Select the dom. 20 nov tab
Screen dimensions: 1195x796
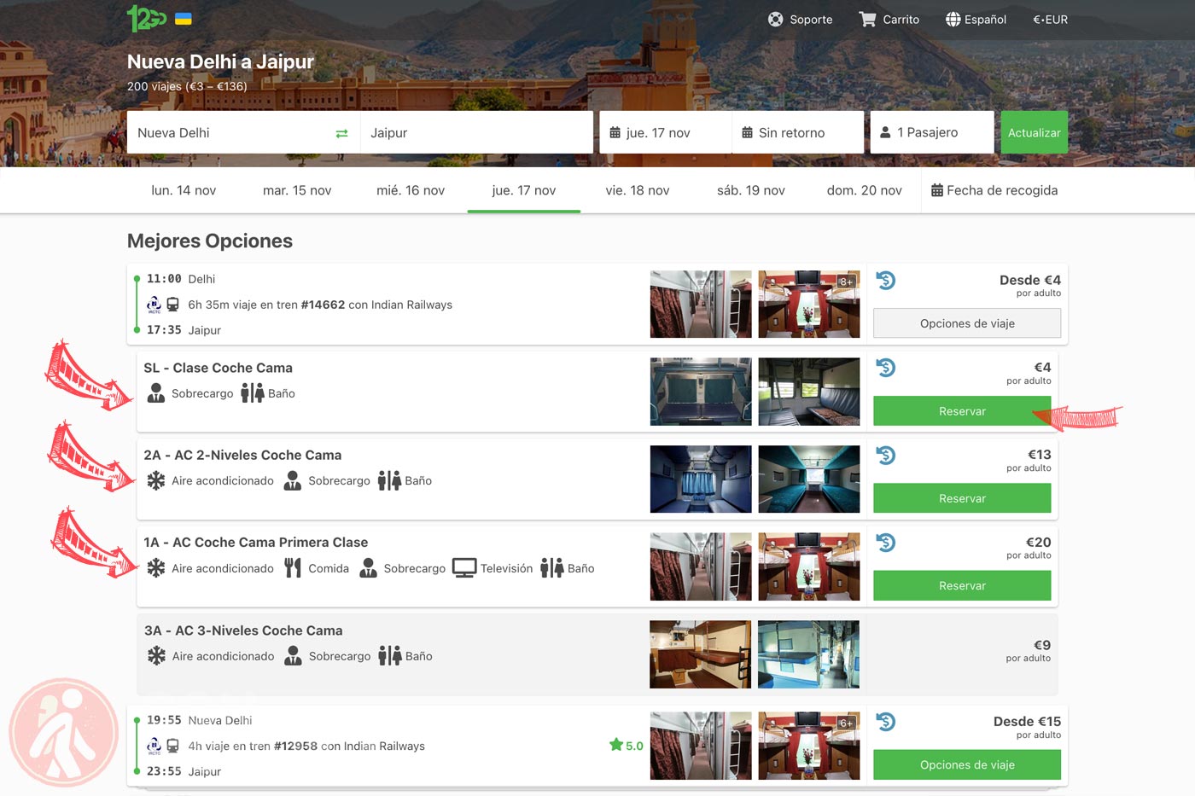click(x=865, y=190)
